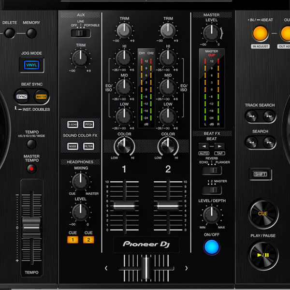Click channel 2 MID EQ knob
This screenshot has width=290, height=290.
(x=168, y=87)
